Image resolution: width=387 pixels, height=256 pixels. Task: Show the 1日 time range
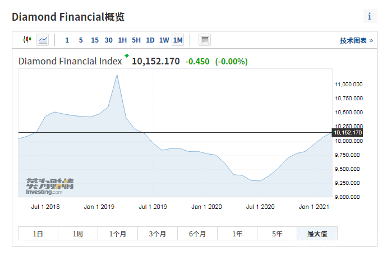[x=38, y=234]
